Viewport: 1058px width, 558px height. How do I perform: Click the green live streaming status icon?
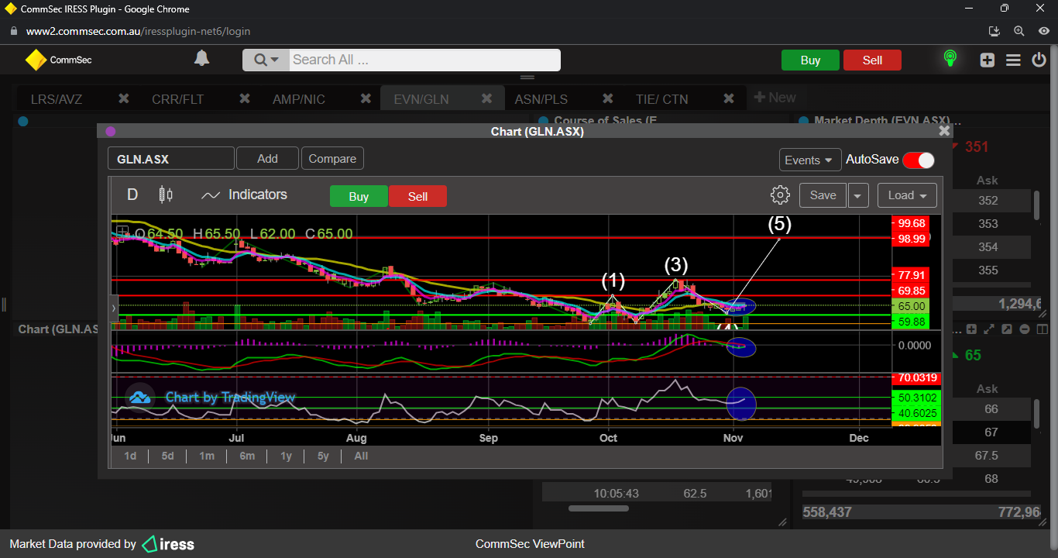click(x=950, y=59)
